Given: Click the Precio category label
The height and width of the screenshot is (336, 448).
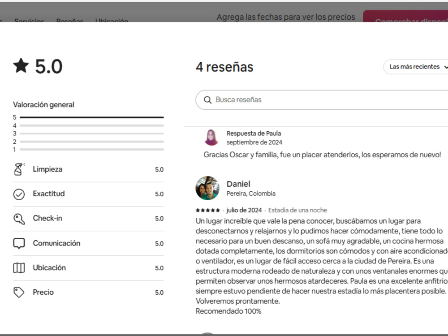Looking at the screenshot, I should point(43,292).
